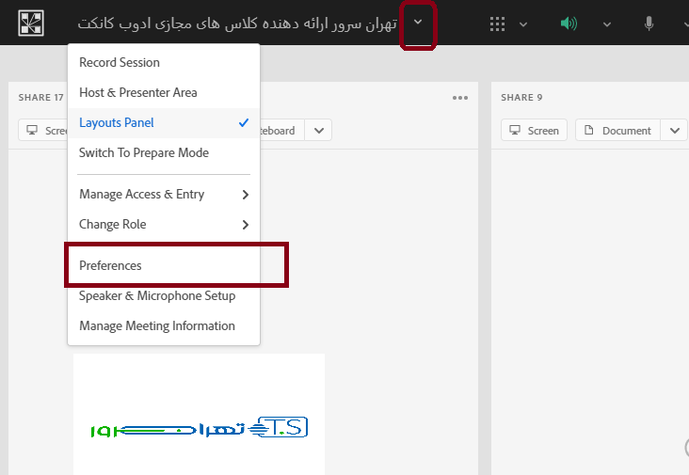Mute the green speaker icon
689x475 pixels.
[569, 24]
